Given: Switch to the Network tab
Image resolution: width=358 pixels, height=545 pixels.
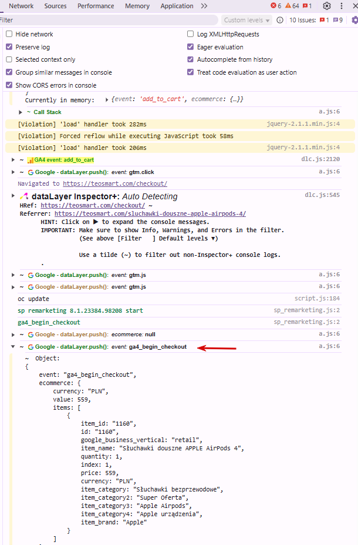Looking at the screenshot, I should pos(21,6).
